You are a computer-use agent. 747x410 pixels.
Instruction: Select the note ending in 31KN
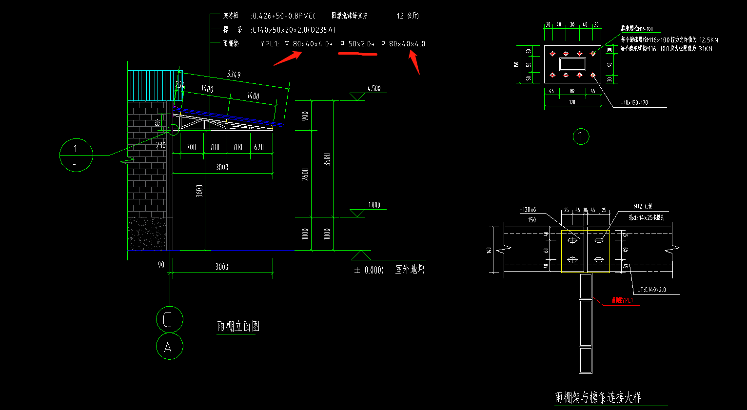point(667,48)
